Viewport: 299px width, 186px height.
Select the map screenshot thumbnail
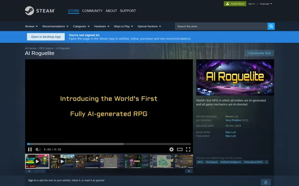coord(161,161)
